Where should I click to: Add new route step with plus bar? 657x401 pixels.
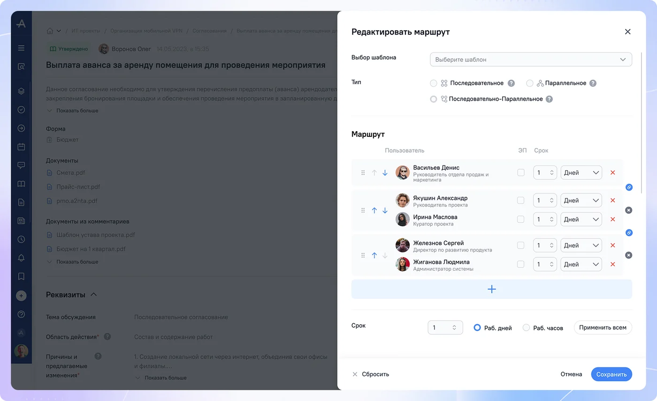(x=491, y=289)
